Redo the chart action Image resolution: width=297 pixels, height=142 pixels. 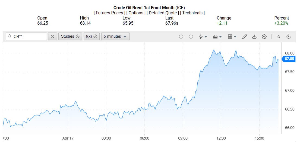tap(191, 37)
